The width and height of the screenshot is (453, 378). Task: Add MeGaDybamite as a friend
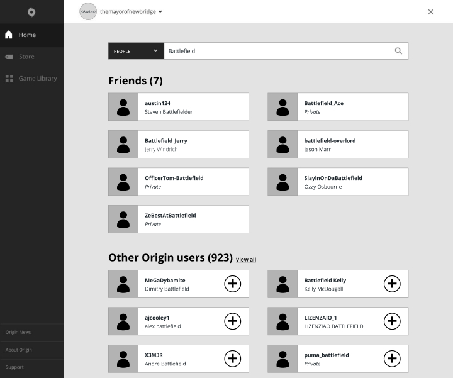[x=233, y=284]
